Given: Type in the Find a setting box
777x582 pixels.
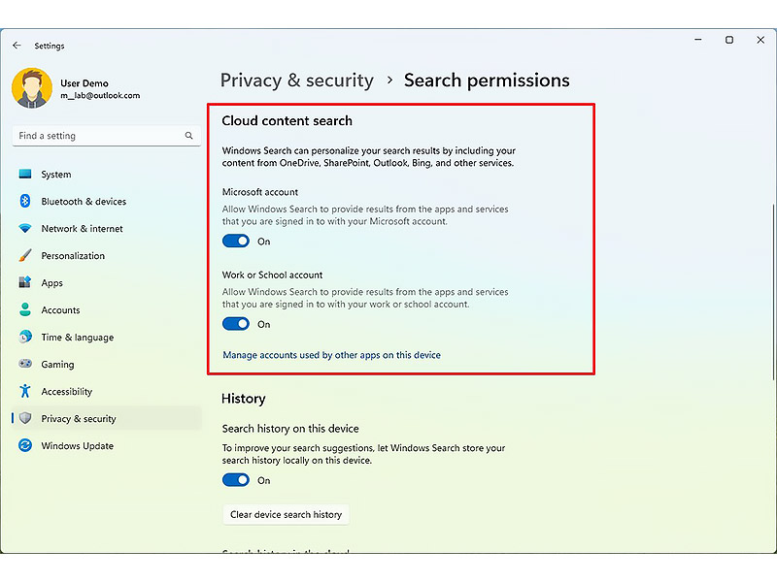Looking at the screenshot, I should tap(97, 137).
